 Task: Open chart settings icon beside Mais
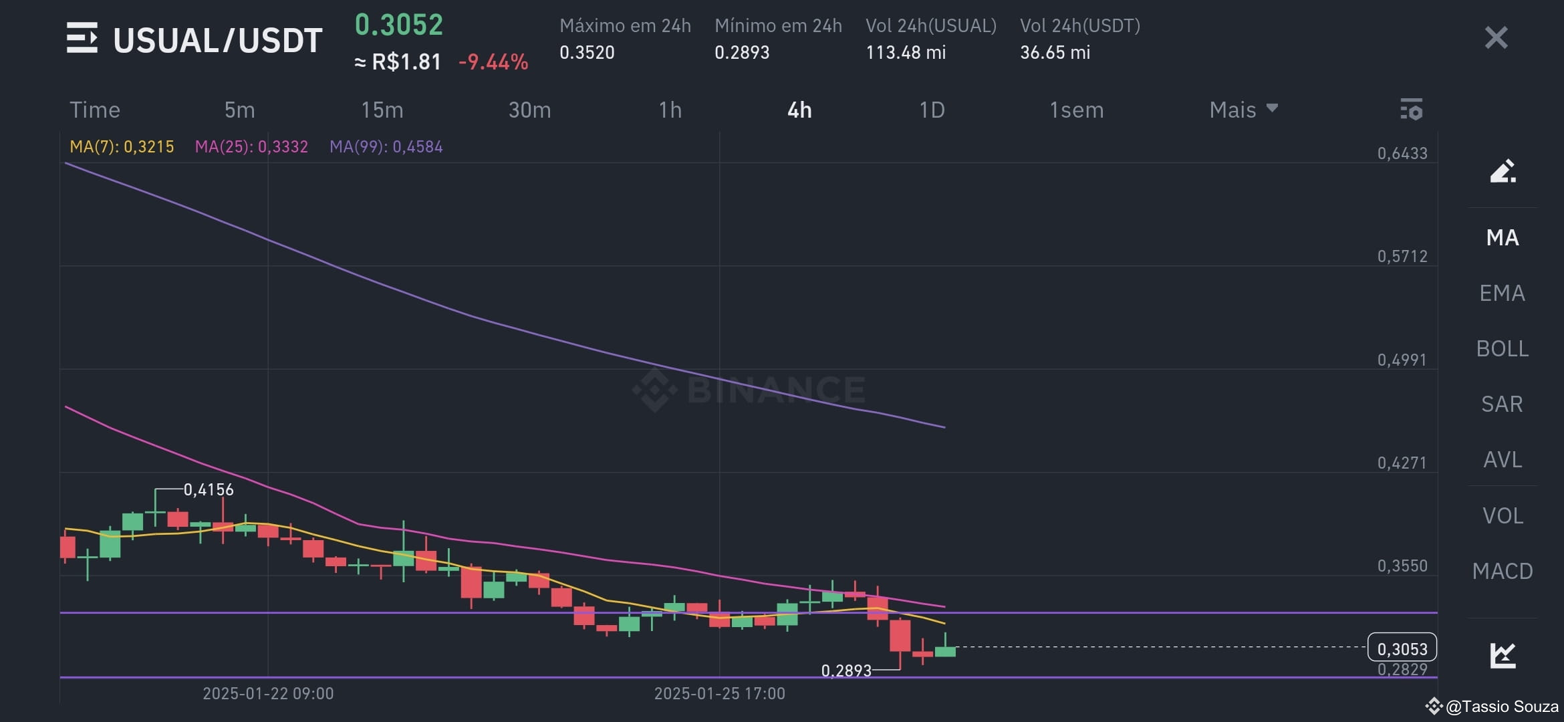(1411, 109)
